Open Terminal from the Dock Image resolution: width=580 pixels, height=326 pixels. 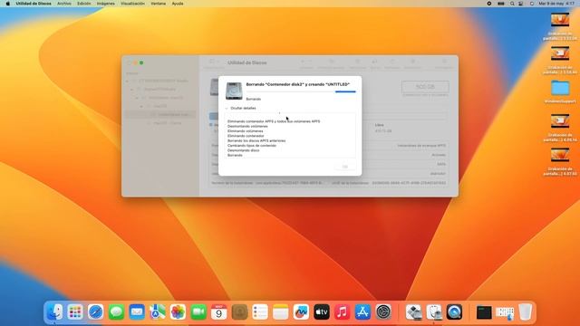tap(484, 312)
